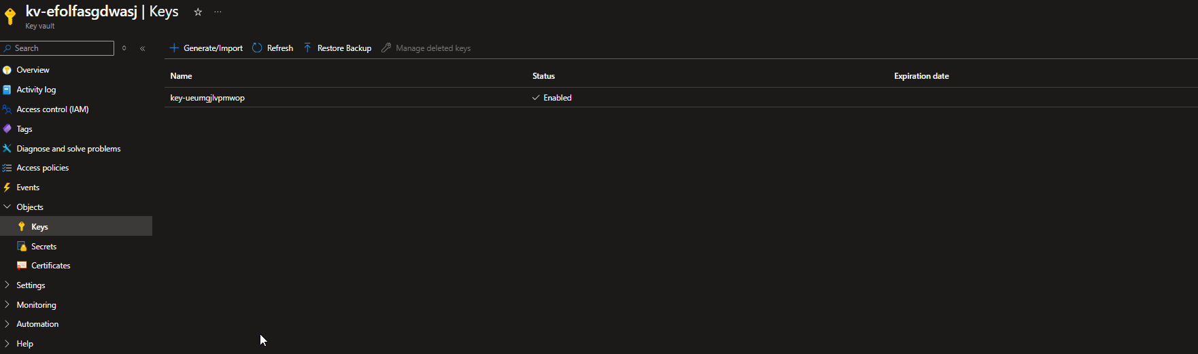Image resolution: width=1198 pixels, height=354 pixels.
Task: Click the Events lightning bolt icon
Action: 7,188
